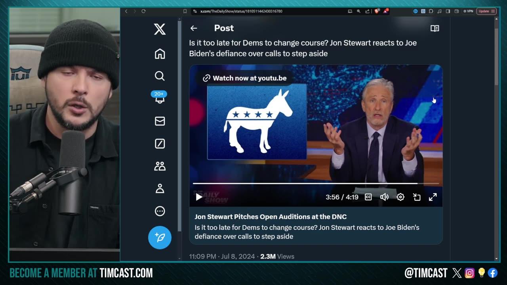The height and width of the screenshot is (285, 507).
Task: Click the 11:09 PM Jul 8, 2024 timestamp
Action: click(222, 256)
